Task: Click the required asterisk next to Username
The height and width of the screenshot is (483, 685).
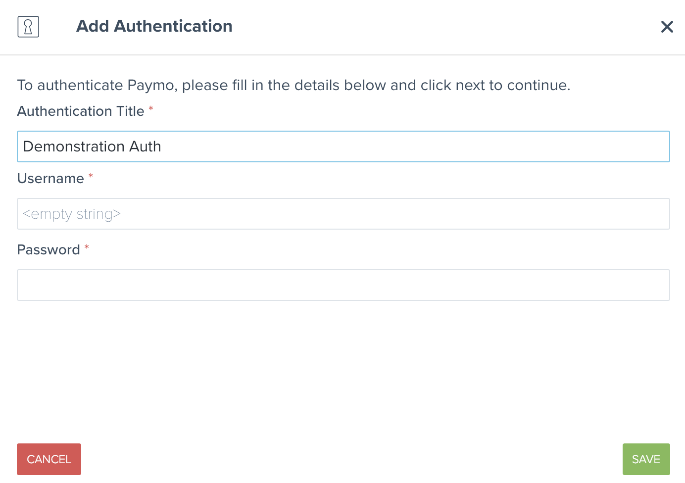Action: coord(91,176)
